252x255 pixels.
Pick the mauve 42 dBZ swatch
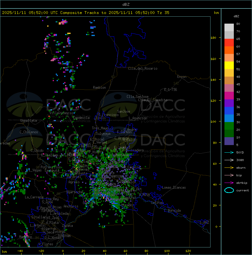coord(229,88)
